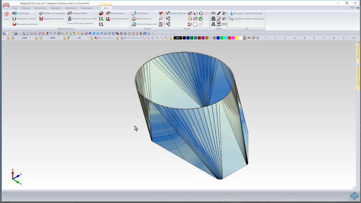Click Trumpf GEO Datei speichern

[80, 23]
